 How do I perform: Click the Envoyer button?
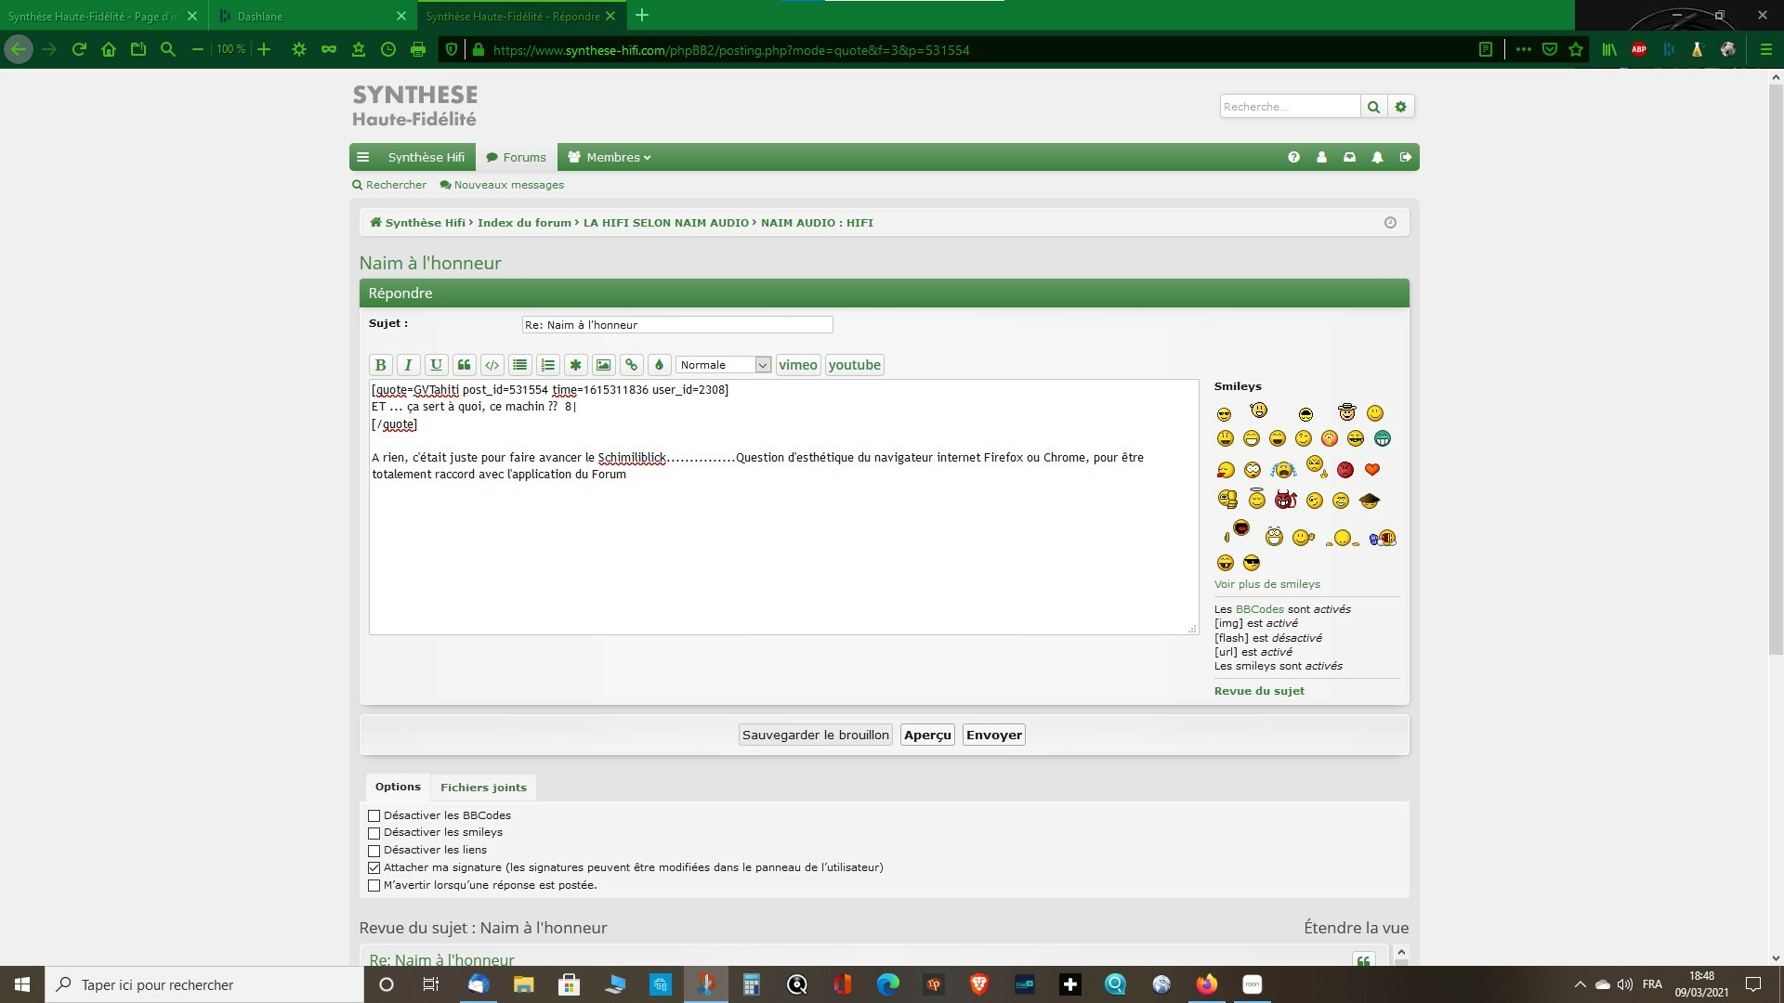[993, 735]
